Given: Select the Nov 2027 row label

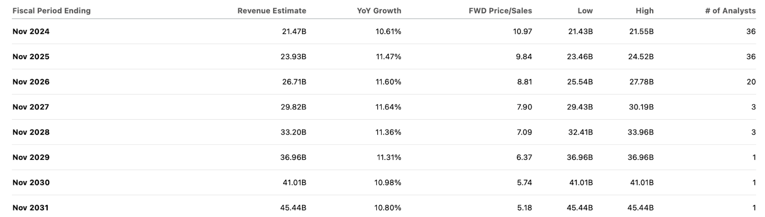Looking at the screenshot, I should point(31,107).
